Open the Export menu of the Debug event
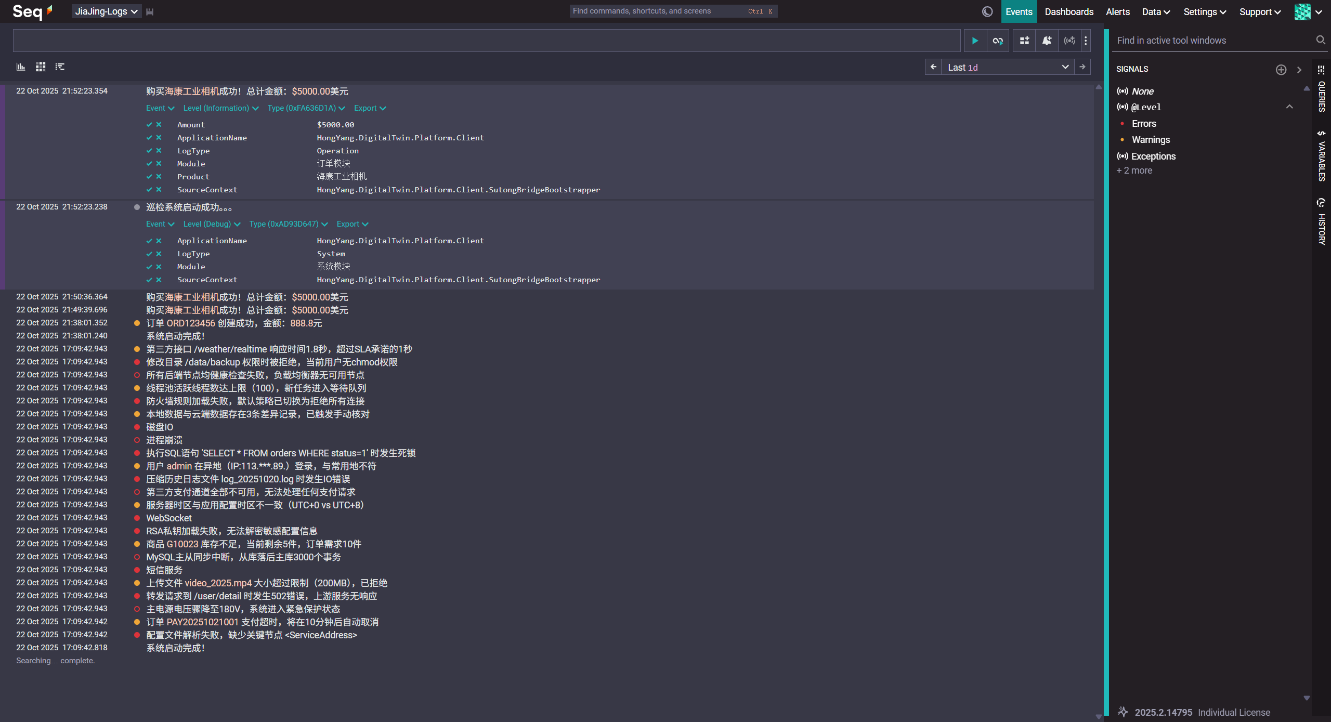Image resolution: width=1331 pixels, height=722 pixels. pos(352,224)
